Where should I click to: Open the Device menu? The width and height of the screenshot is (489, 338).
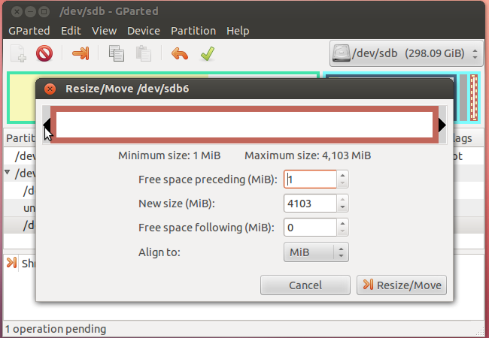[x=144, y=31]
